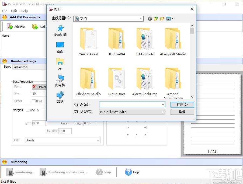Open the File menu

tap(5, 11)
